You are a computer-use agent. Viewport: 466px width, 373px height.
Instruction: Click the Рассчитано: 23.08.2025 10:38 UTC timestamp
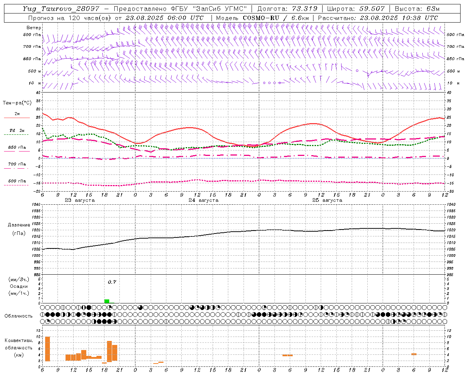(x=378, y=18)
